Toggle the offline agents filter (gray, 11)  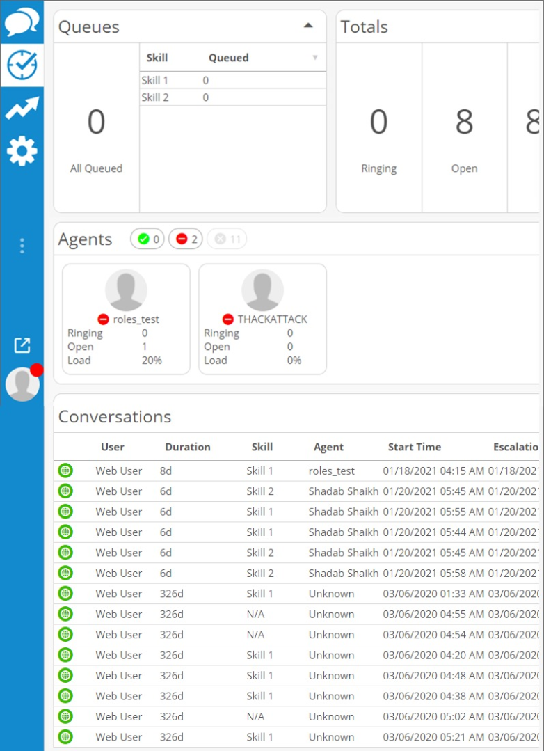tap(226, 239)
